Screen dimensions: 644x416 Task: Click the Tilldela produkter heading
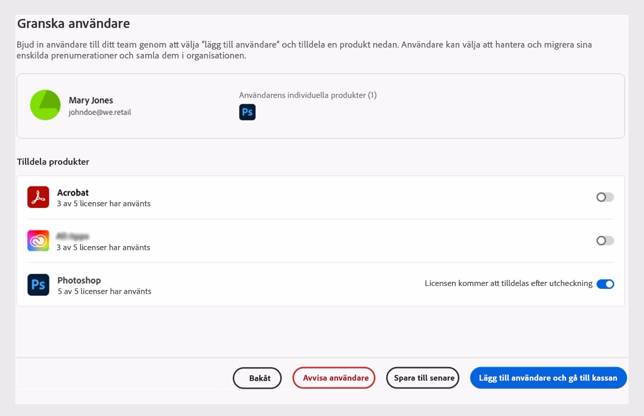[53, 162]
